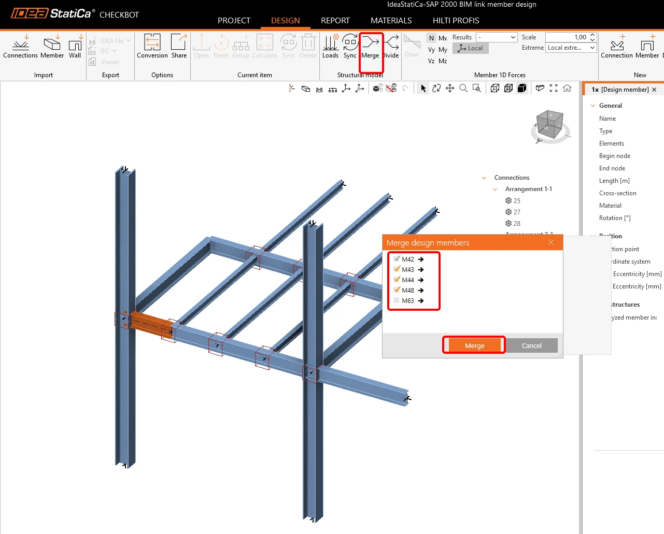Click the crossed-out hide members icon
This screenshot has width=664, height=534.
(x=391, y=89)
